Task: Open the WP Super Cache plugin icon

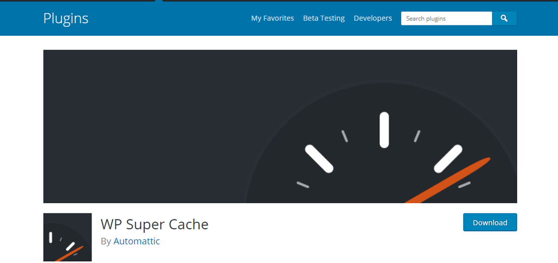Action: click(67, 237)
